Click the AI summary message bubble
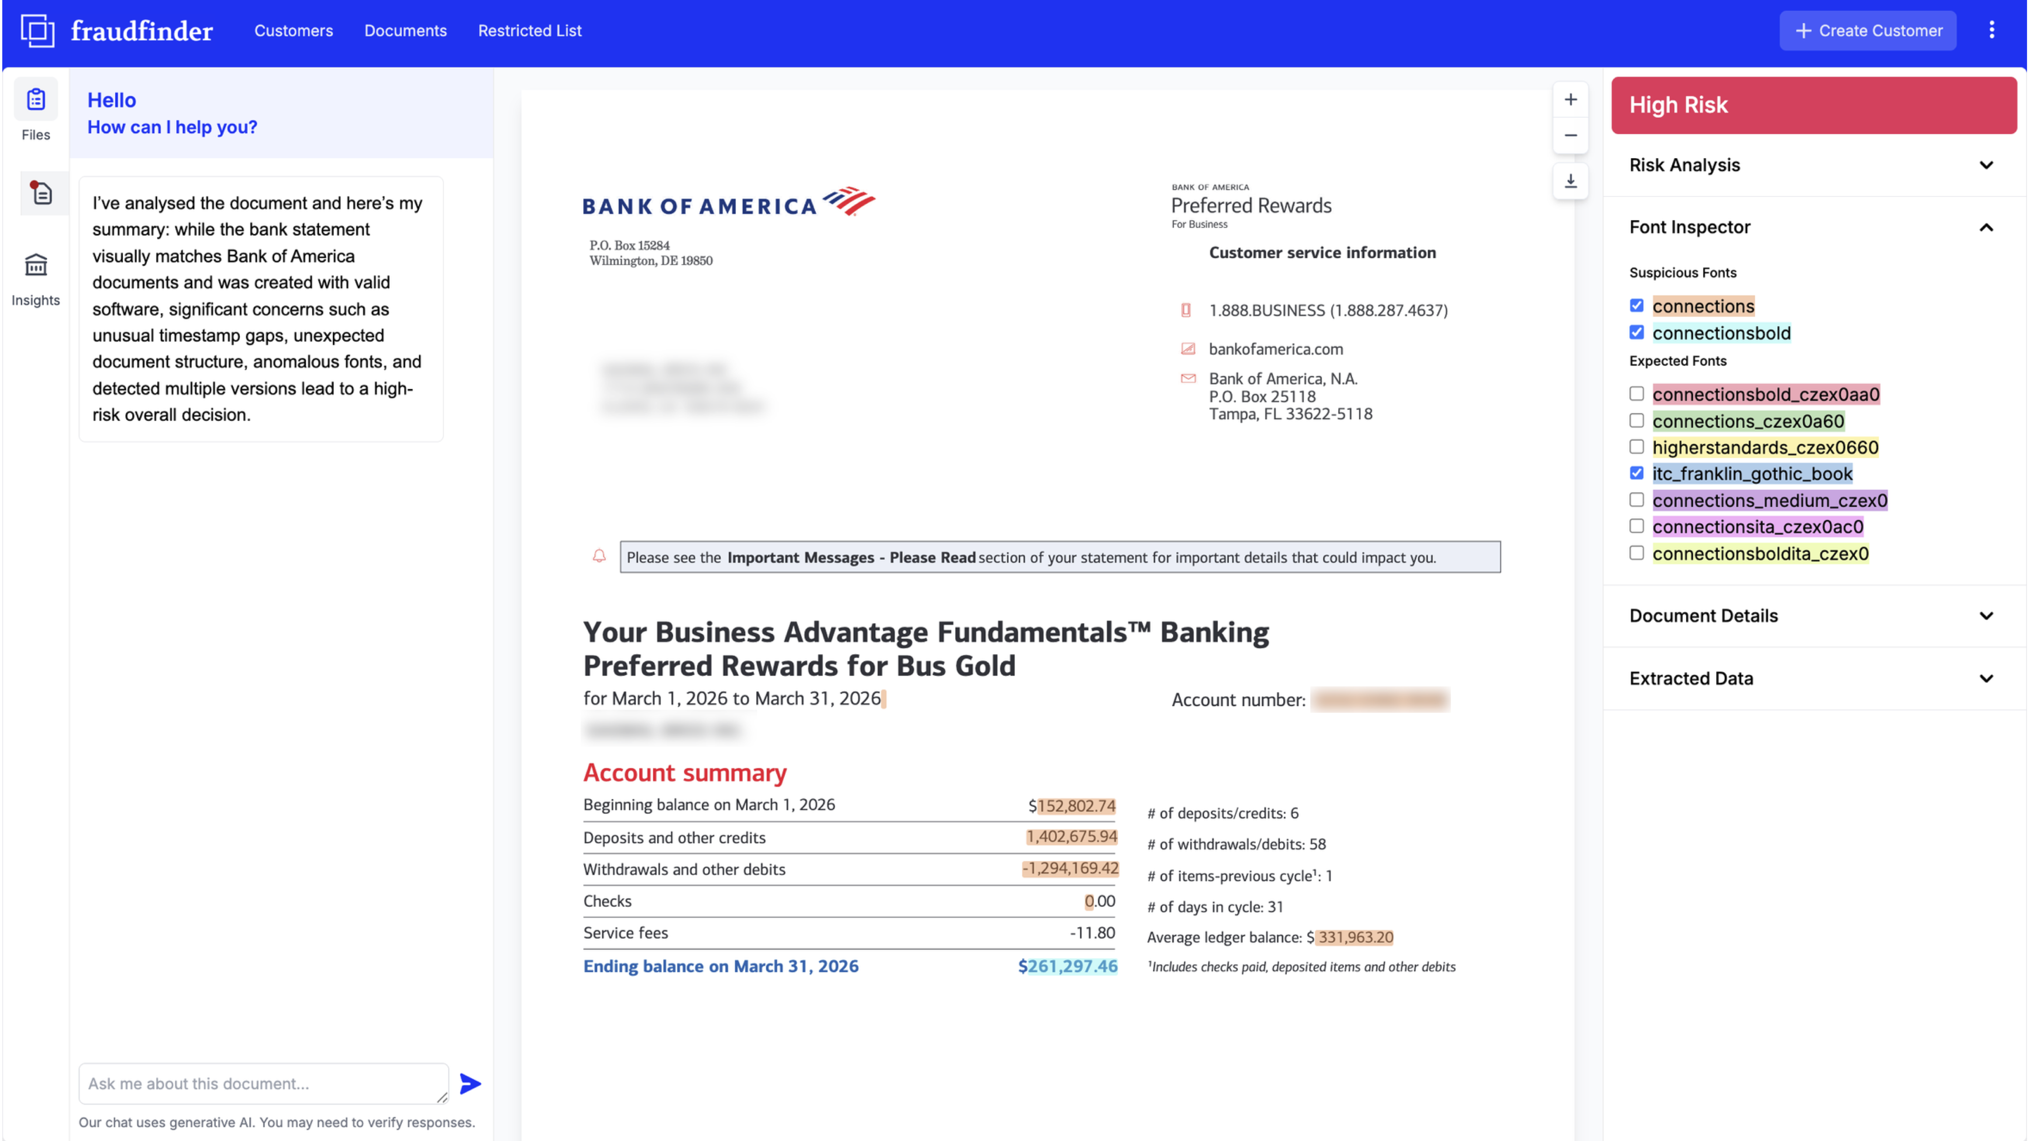This screenshot has height=1141, width=2029. (x=261, y=309)
